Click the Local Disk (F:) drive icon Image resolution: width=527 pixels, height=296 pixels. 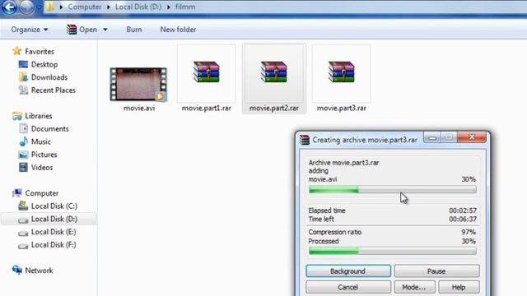pyautogui.click(x=23, y=246)
